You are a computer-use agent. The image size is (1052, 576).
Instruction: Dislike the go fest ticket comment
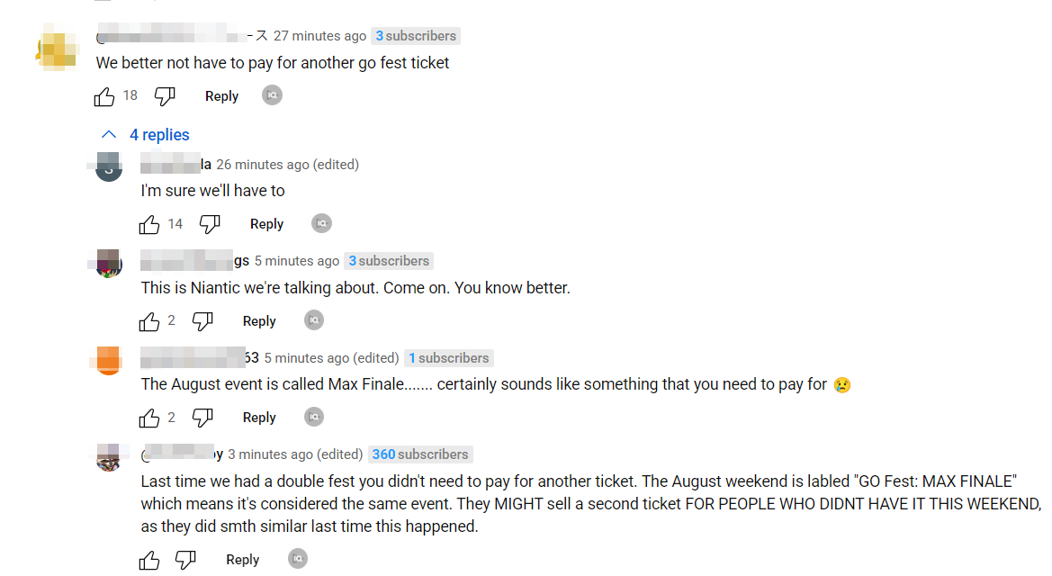(165, 95)
